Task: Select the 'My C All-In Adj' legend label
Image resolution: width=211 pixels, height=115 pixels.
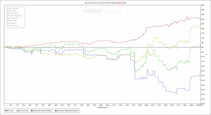Action: 23,111
